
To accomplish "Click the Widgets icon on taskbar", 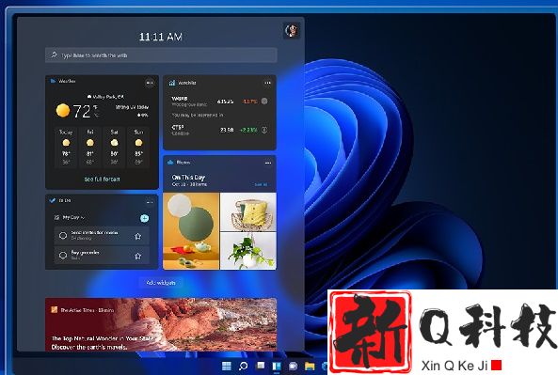I will [x=277, y=366].
